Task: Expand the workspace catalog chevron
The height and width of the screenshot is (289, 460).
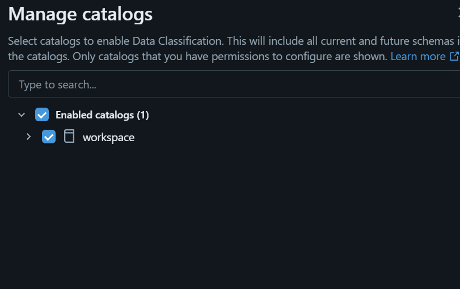Action: (28, 137)
